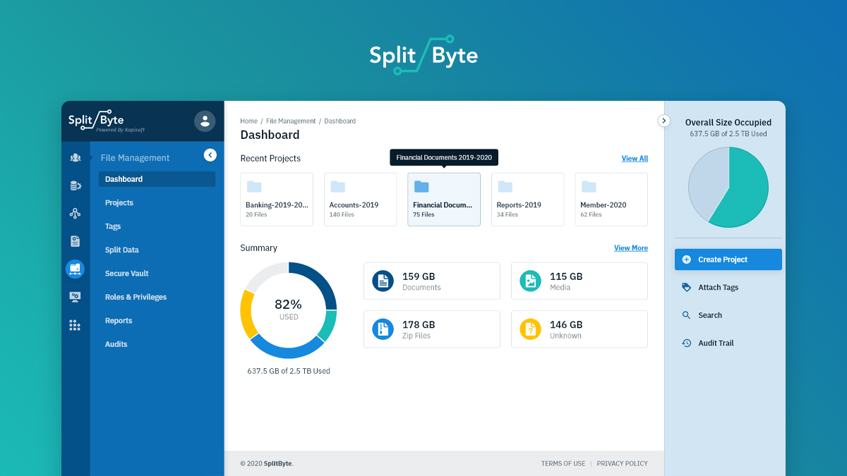Viewport: 847px width, 476px height.
Task: Open the apps grid rail icon
Action: [75, 325]
